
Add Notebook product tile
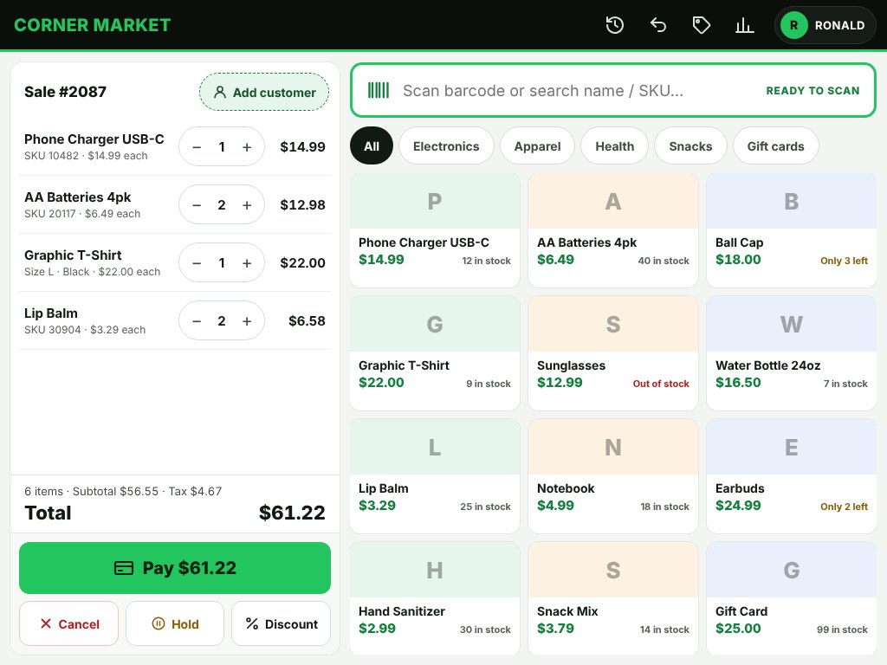(613, 476)
